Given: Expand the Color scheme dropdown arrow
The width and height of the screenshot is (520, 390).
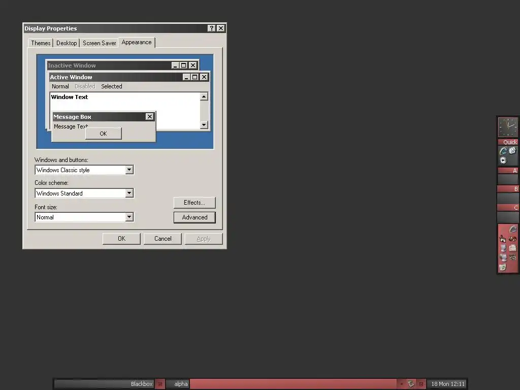Looking at the screenshot, I should click(129, 193).
